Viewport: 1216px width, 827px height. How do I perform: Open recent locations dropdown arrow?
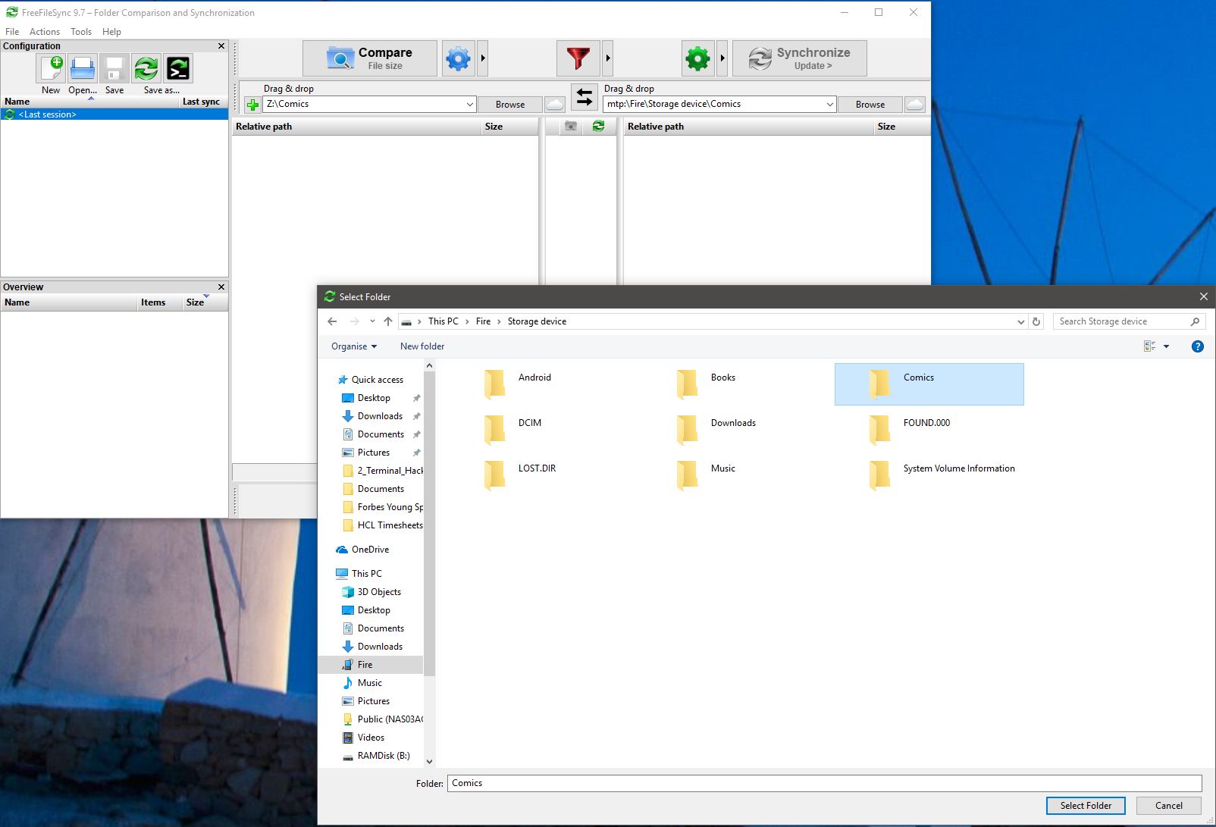[x=372, y=321]
